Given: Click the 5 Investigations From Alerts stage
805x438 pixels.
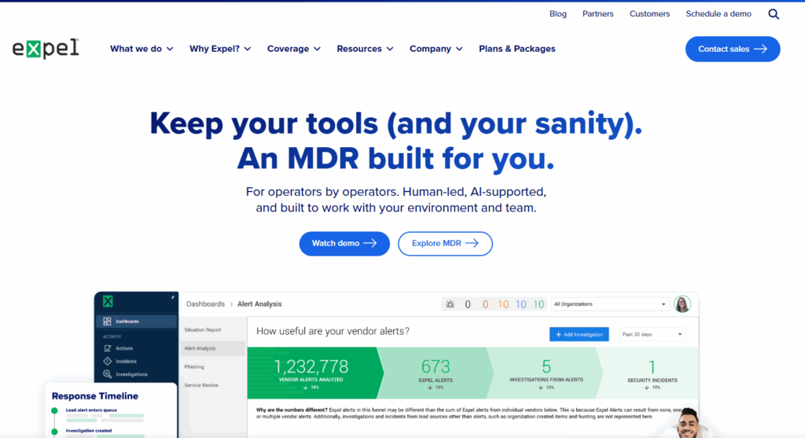Looking at the screenshot, I should pyautogui.click(x=546, y=374).
